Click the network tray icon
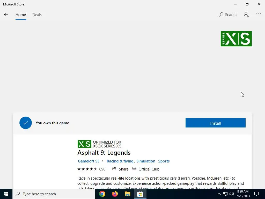The image size is (265, 199). pyautogui.click(x=225, y=194)
